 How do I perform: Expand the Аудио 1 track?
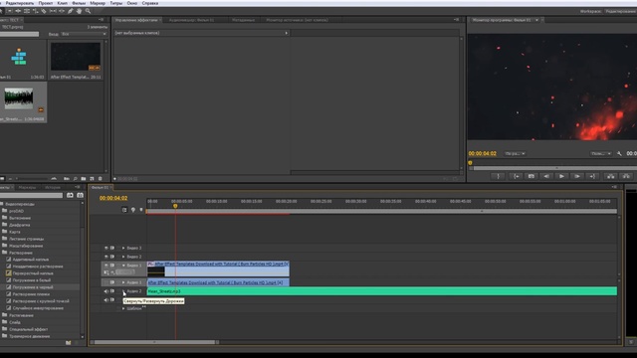tap(123, 282)
